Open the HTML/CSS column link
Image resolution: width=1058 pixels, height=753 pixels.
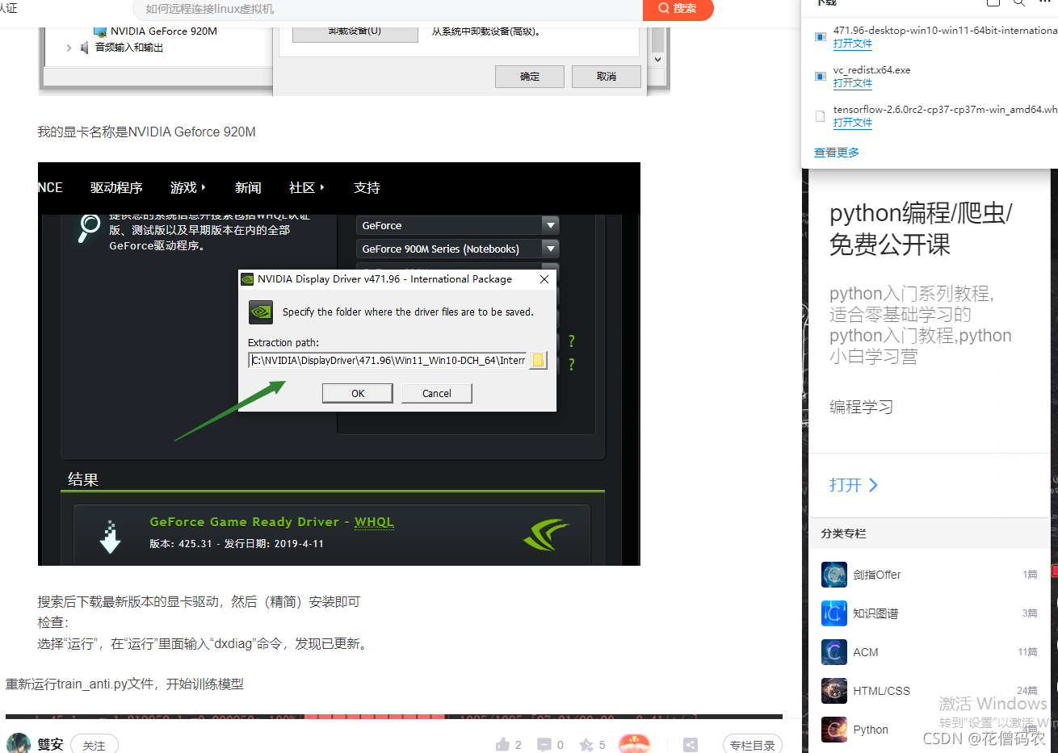point(882,691)
